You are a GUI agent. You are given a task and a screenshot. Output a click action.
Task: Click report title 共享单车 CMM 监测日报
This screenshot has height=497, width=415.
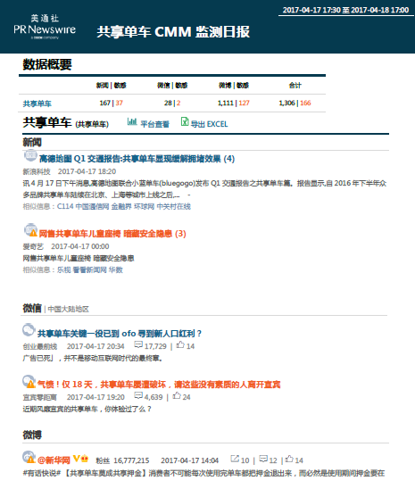173,32
